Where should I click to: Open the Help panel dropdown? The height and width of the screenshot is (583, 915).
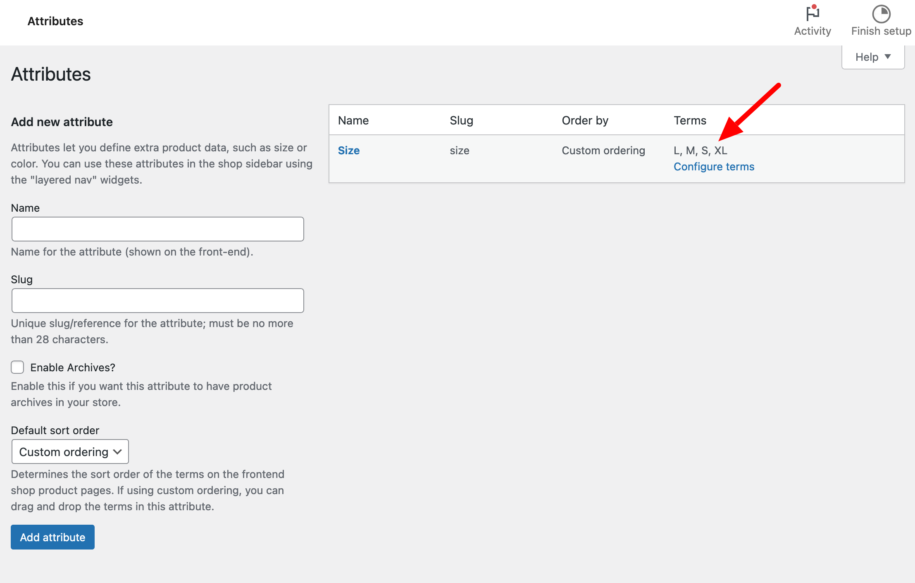pos(872,57)
